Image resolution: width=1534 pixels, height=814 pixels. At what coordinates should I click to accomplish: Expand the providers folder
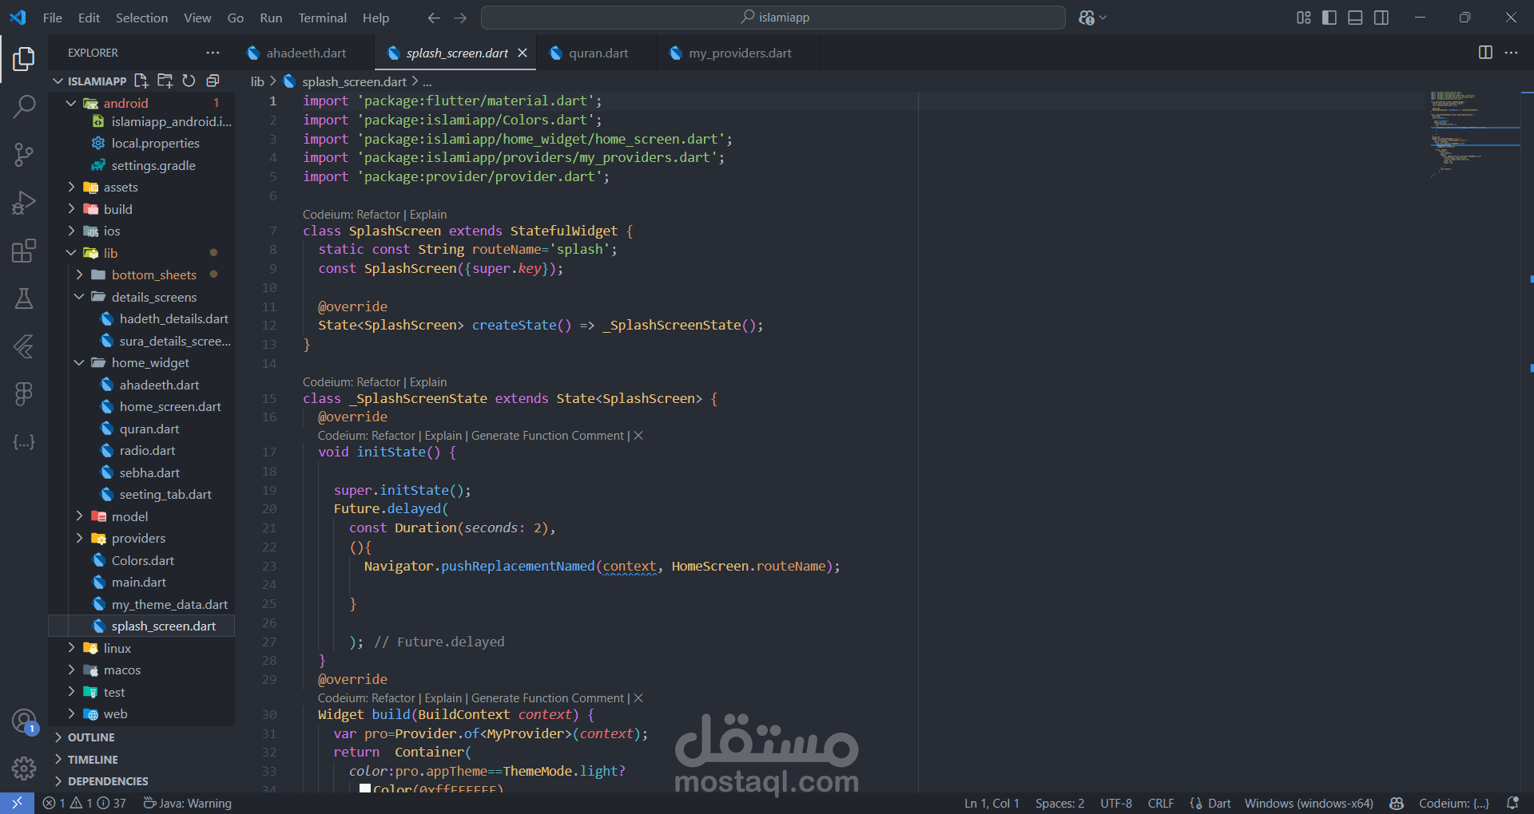(79, 538)
